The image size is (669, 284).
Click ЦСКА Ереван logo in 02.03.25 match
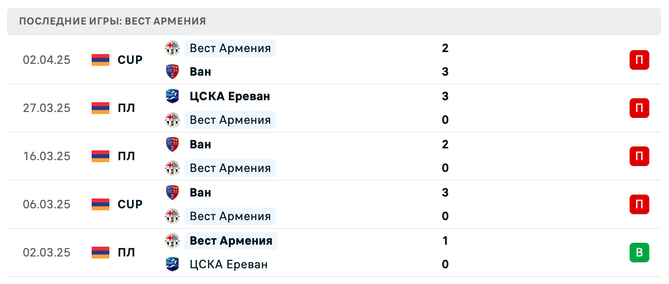(x=172, y=264)
